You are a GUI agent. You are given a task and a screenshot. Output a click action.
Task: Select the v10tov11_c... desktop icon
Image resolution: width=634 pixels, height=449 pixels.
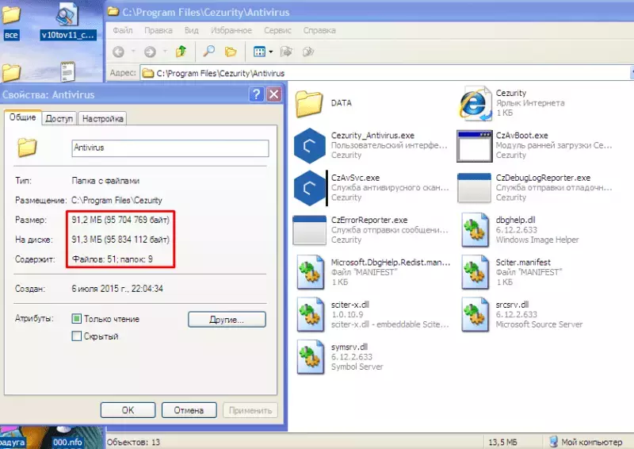click(67, 21)
